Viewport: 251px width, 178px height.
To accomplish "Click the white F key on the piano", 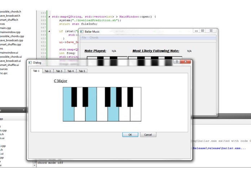I will coord(102,114).
